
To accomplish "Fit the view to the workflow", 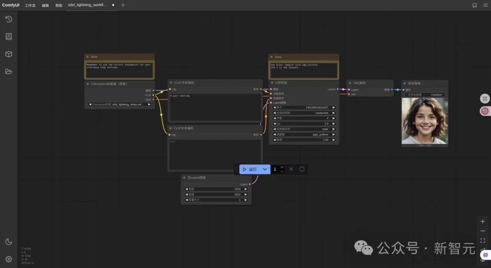I will (x=482, y=240).
